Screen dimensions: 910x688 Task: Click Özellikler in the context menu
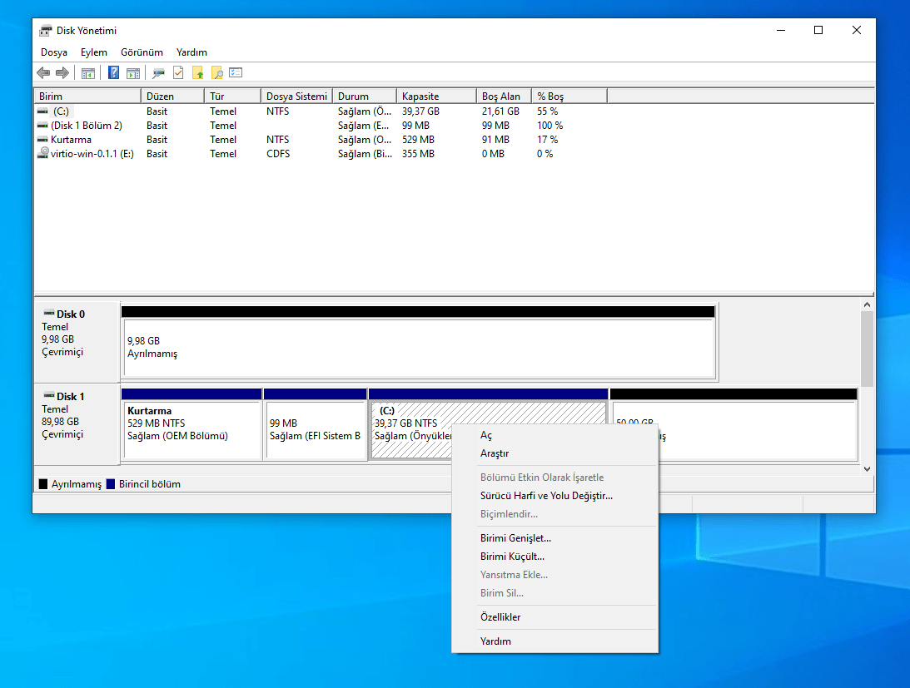(500, 617)
